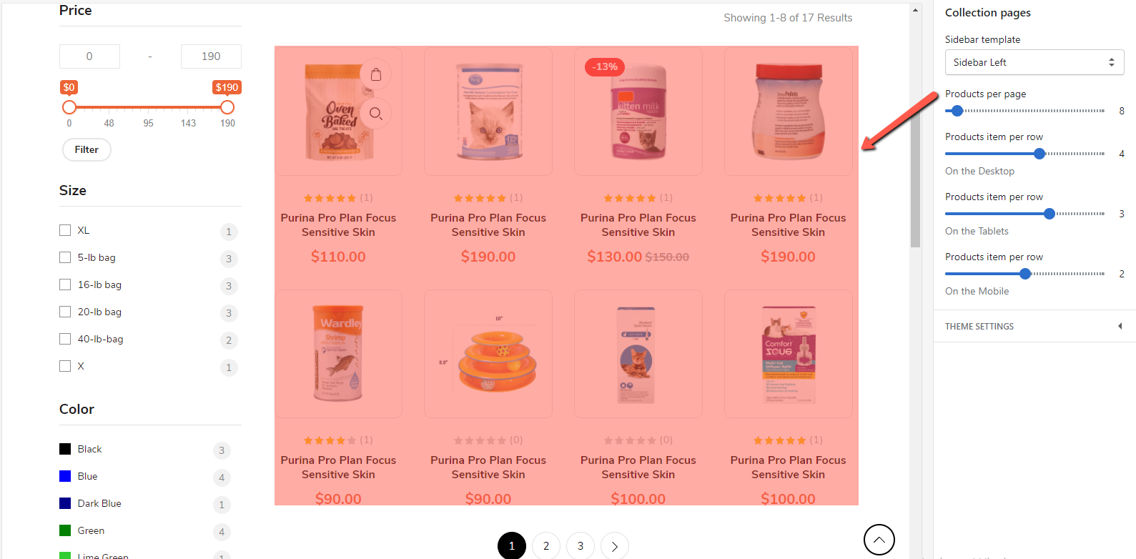Enable the 40-lb-bag size filter

pyautogui.click(x=65, y=339)
